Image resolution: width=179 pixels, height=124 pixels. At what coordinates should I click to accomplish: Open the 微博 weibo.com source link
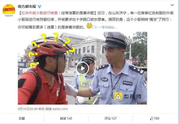(x=56, y=109)
